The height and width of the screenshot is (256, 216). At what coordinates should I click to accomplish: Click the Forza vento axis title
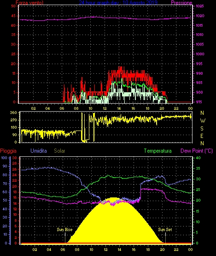[29, 3]
